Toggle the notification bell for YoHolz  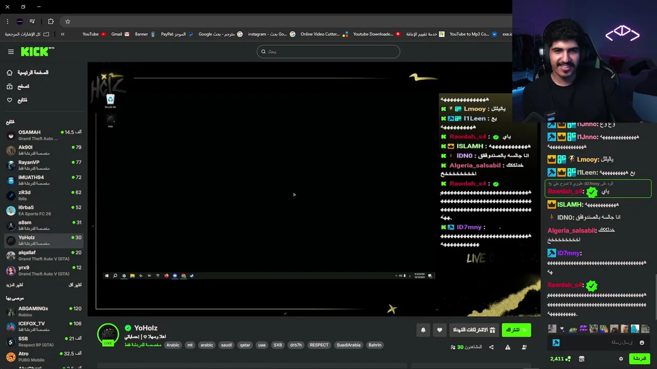tap(423, 330)
